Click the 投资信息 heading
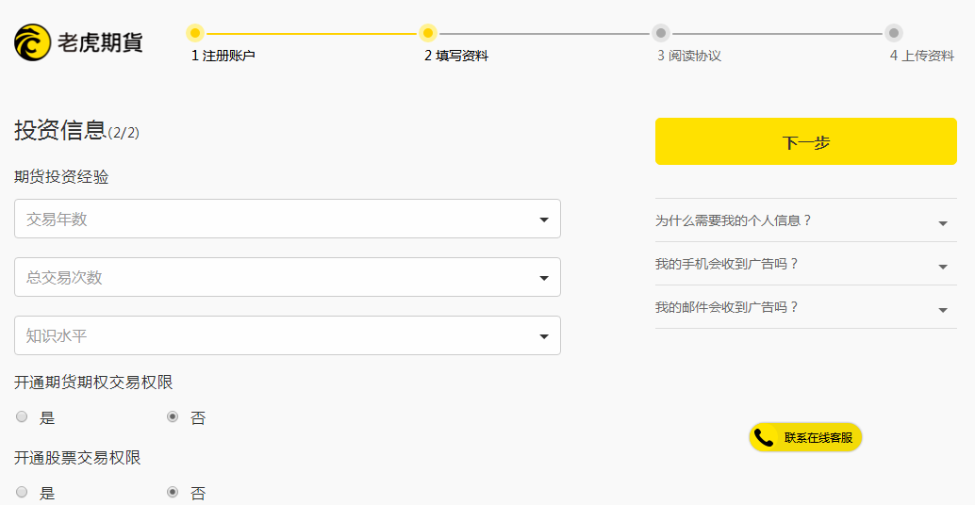This screenshot has height=505, width=975. (60, 130)
